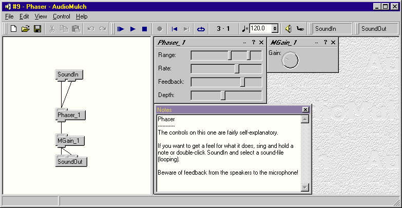Click the Record circle button
Screen dimensions: 402x208
tap(160, 29)
